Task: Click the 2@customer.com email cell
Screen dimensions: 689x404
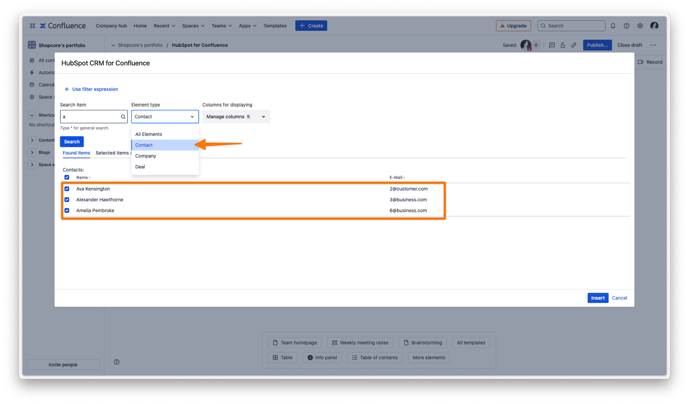Action: click(408, 189)
